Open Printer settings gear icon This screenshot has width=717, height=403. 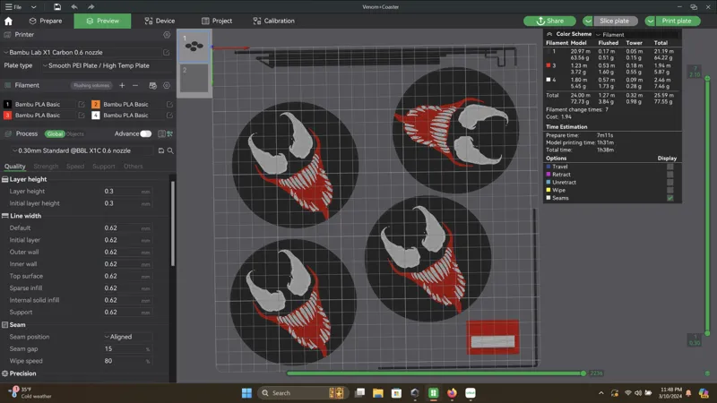pos(167,35)
